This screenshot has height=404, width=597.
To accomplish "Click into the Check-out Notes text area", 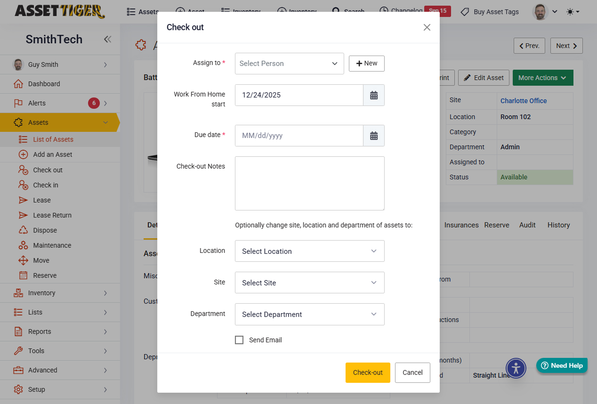I will (x=309, y=183).
